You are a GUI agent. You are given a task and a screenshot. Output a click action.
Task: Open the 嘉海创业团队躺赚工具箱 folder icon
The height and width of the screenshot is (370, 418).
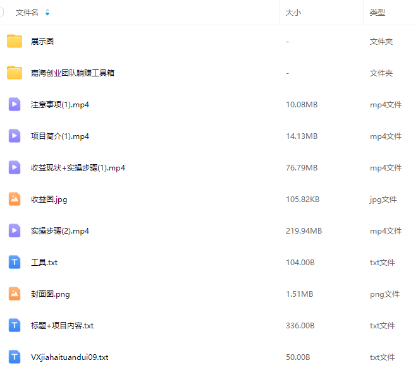15,73
